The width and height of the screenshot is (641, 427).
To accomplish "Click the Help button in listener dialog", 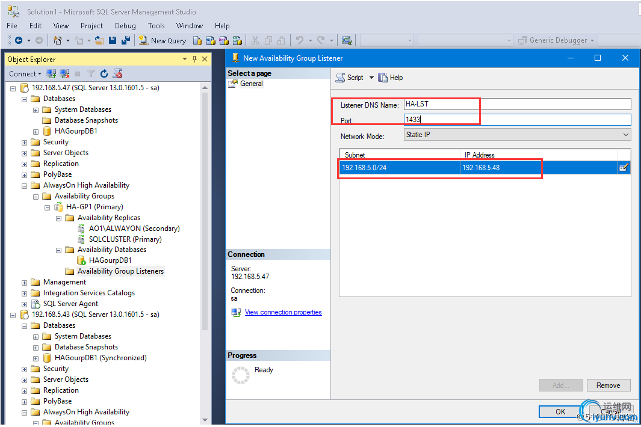I will [391, 78].
